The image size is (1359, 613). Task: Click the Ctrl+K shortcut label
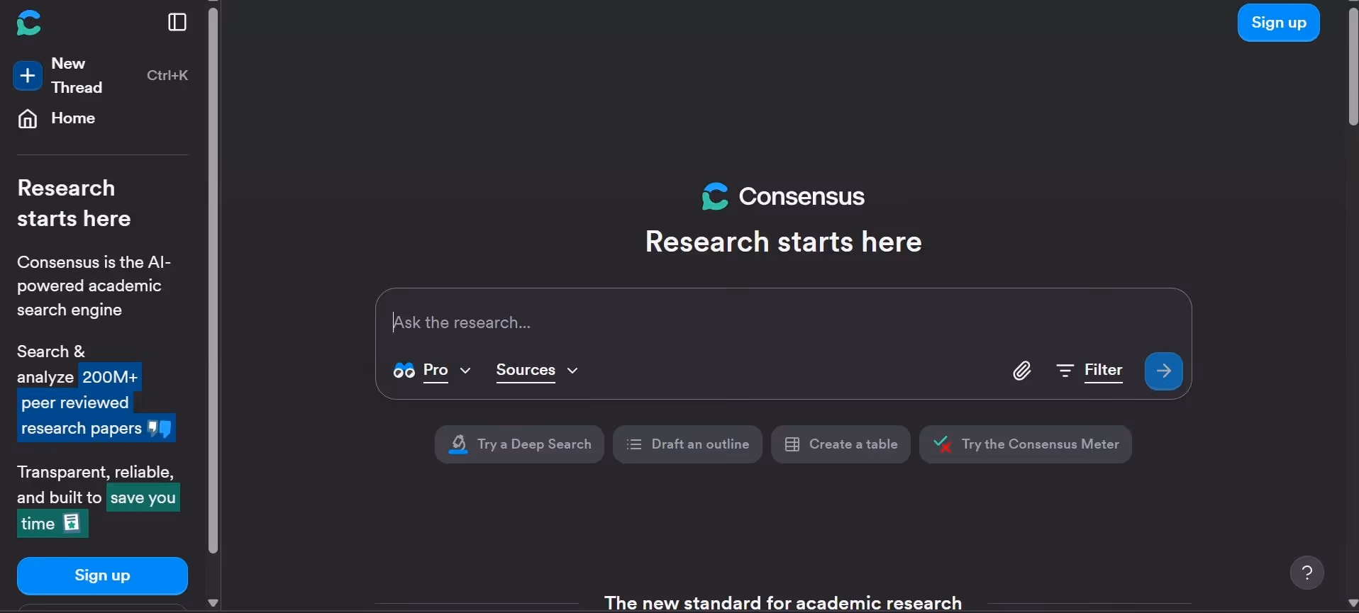click(x=167, y=75)
